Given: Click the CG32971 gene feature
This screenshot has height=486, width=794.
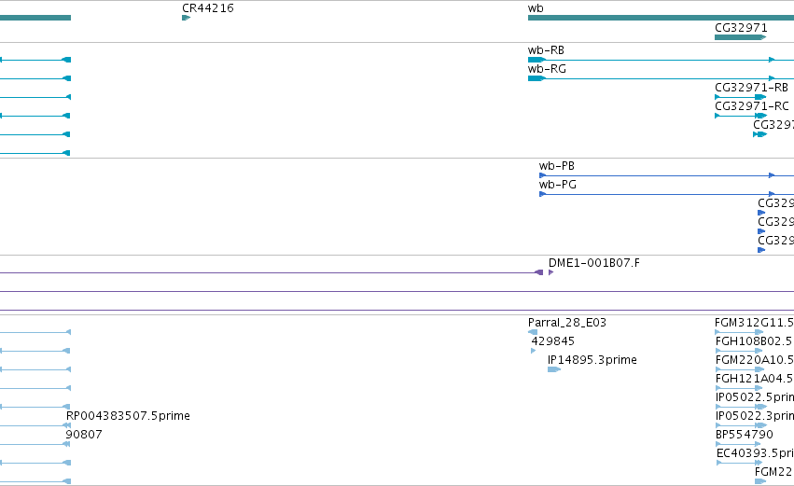Looking at the screenshot, I should (740, 37).
